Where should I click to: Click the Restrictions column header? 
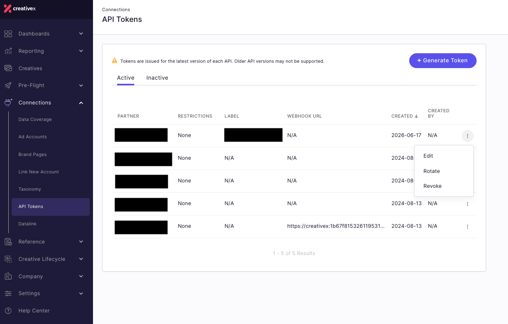pos(195,116)
